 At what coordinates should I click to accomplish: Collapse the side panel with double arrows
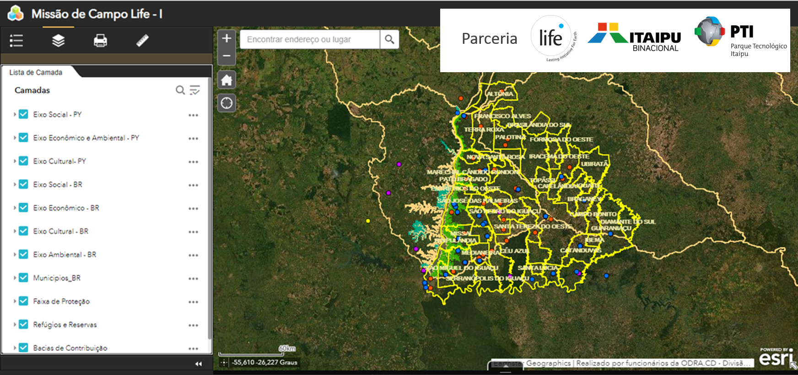[x=198, y=364]
